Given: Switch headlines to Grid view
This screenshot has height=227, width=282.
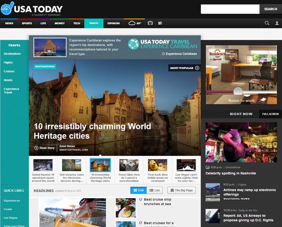Looking at the screenshot, I should [138, 190].
